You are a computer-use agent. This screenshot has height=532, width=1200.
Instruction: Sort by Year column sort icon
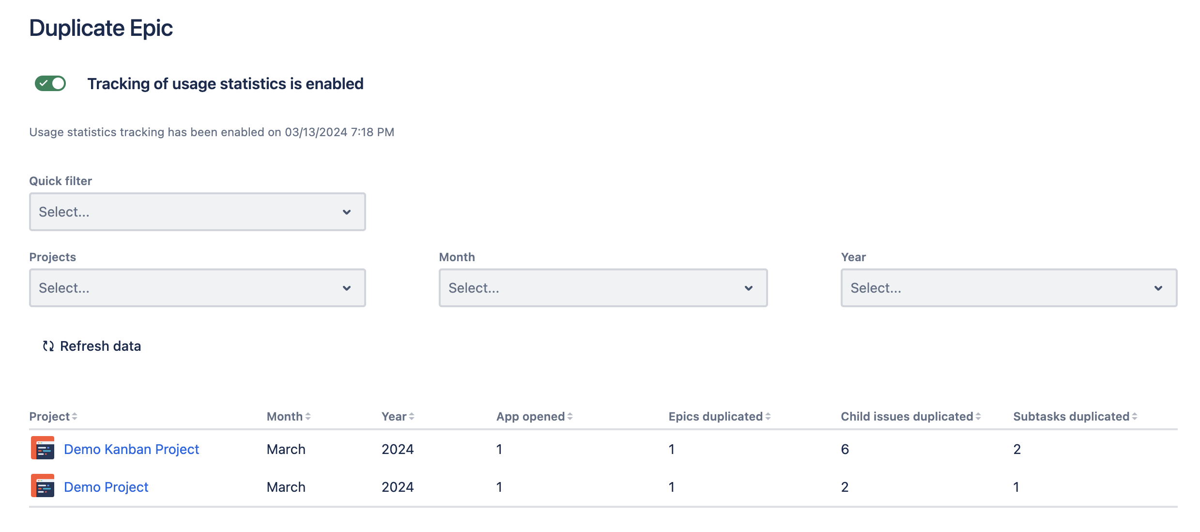click(x=412, y=417)
